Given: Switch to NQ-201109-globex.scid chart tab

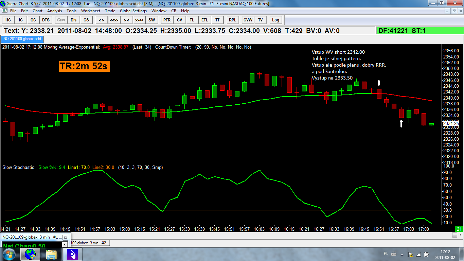Looking at the screenshot, I should click(x=22, y=39).
